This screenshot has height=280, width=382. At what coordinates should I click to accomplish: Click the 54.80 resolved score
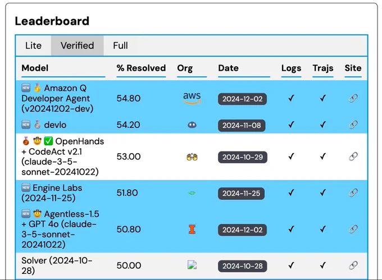coord(129,98)
